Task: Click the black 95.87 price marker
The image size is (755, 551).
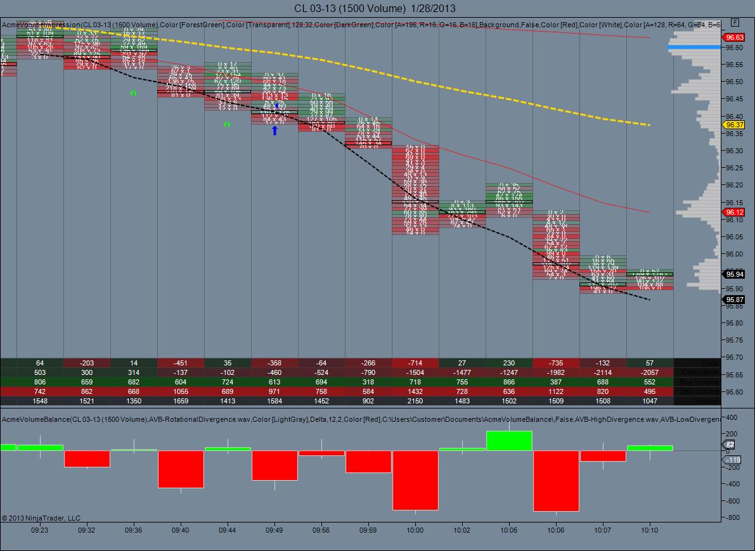Action: click(x=734, y=300)
